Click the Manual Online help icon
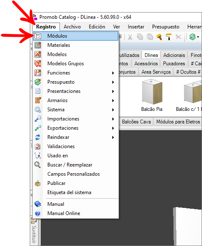The image size is (202, 246). [38, 213]
